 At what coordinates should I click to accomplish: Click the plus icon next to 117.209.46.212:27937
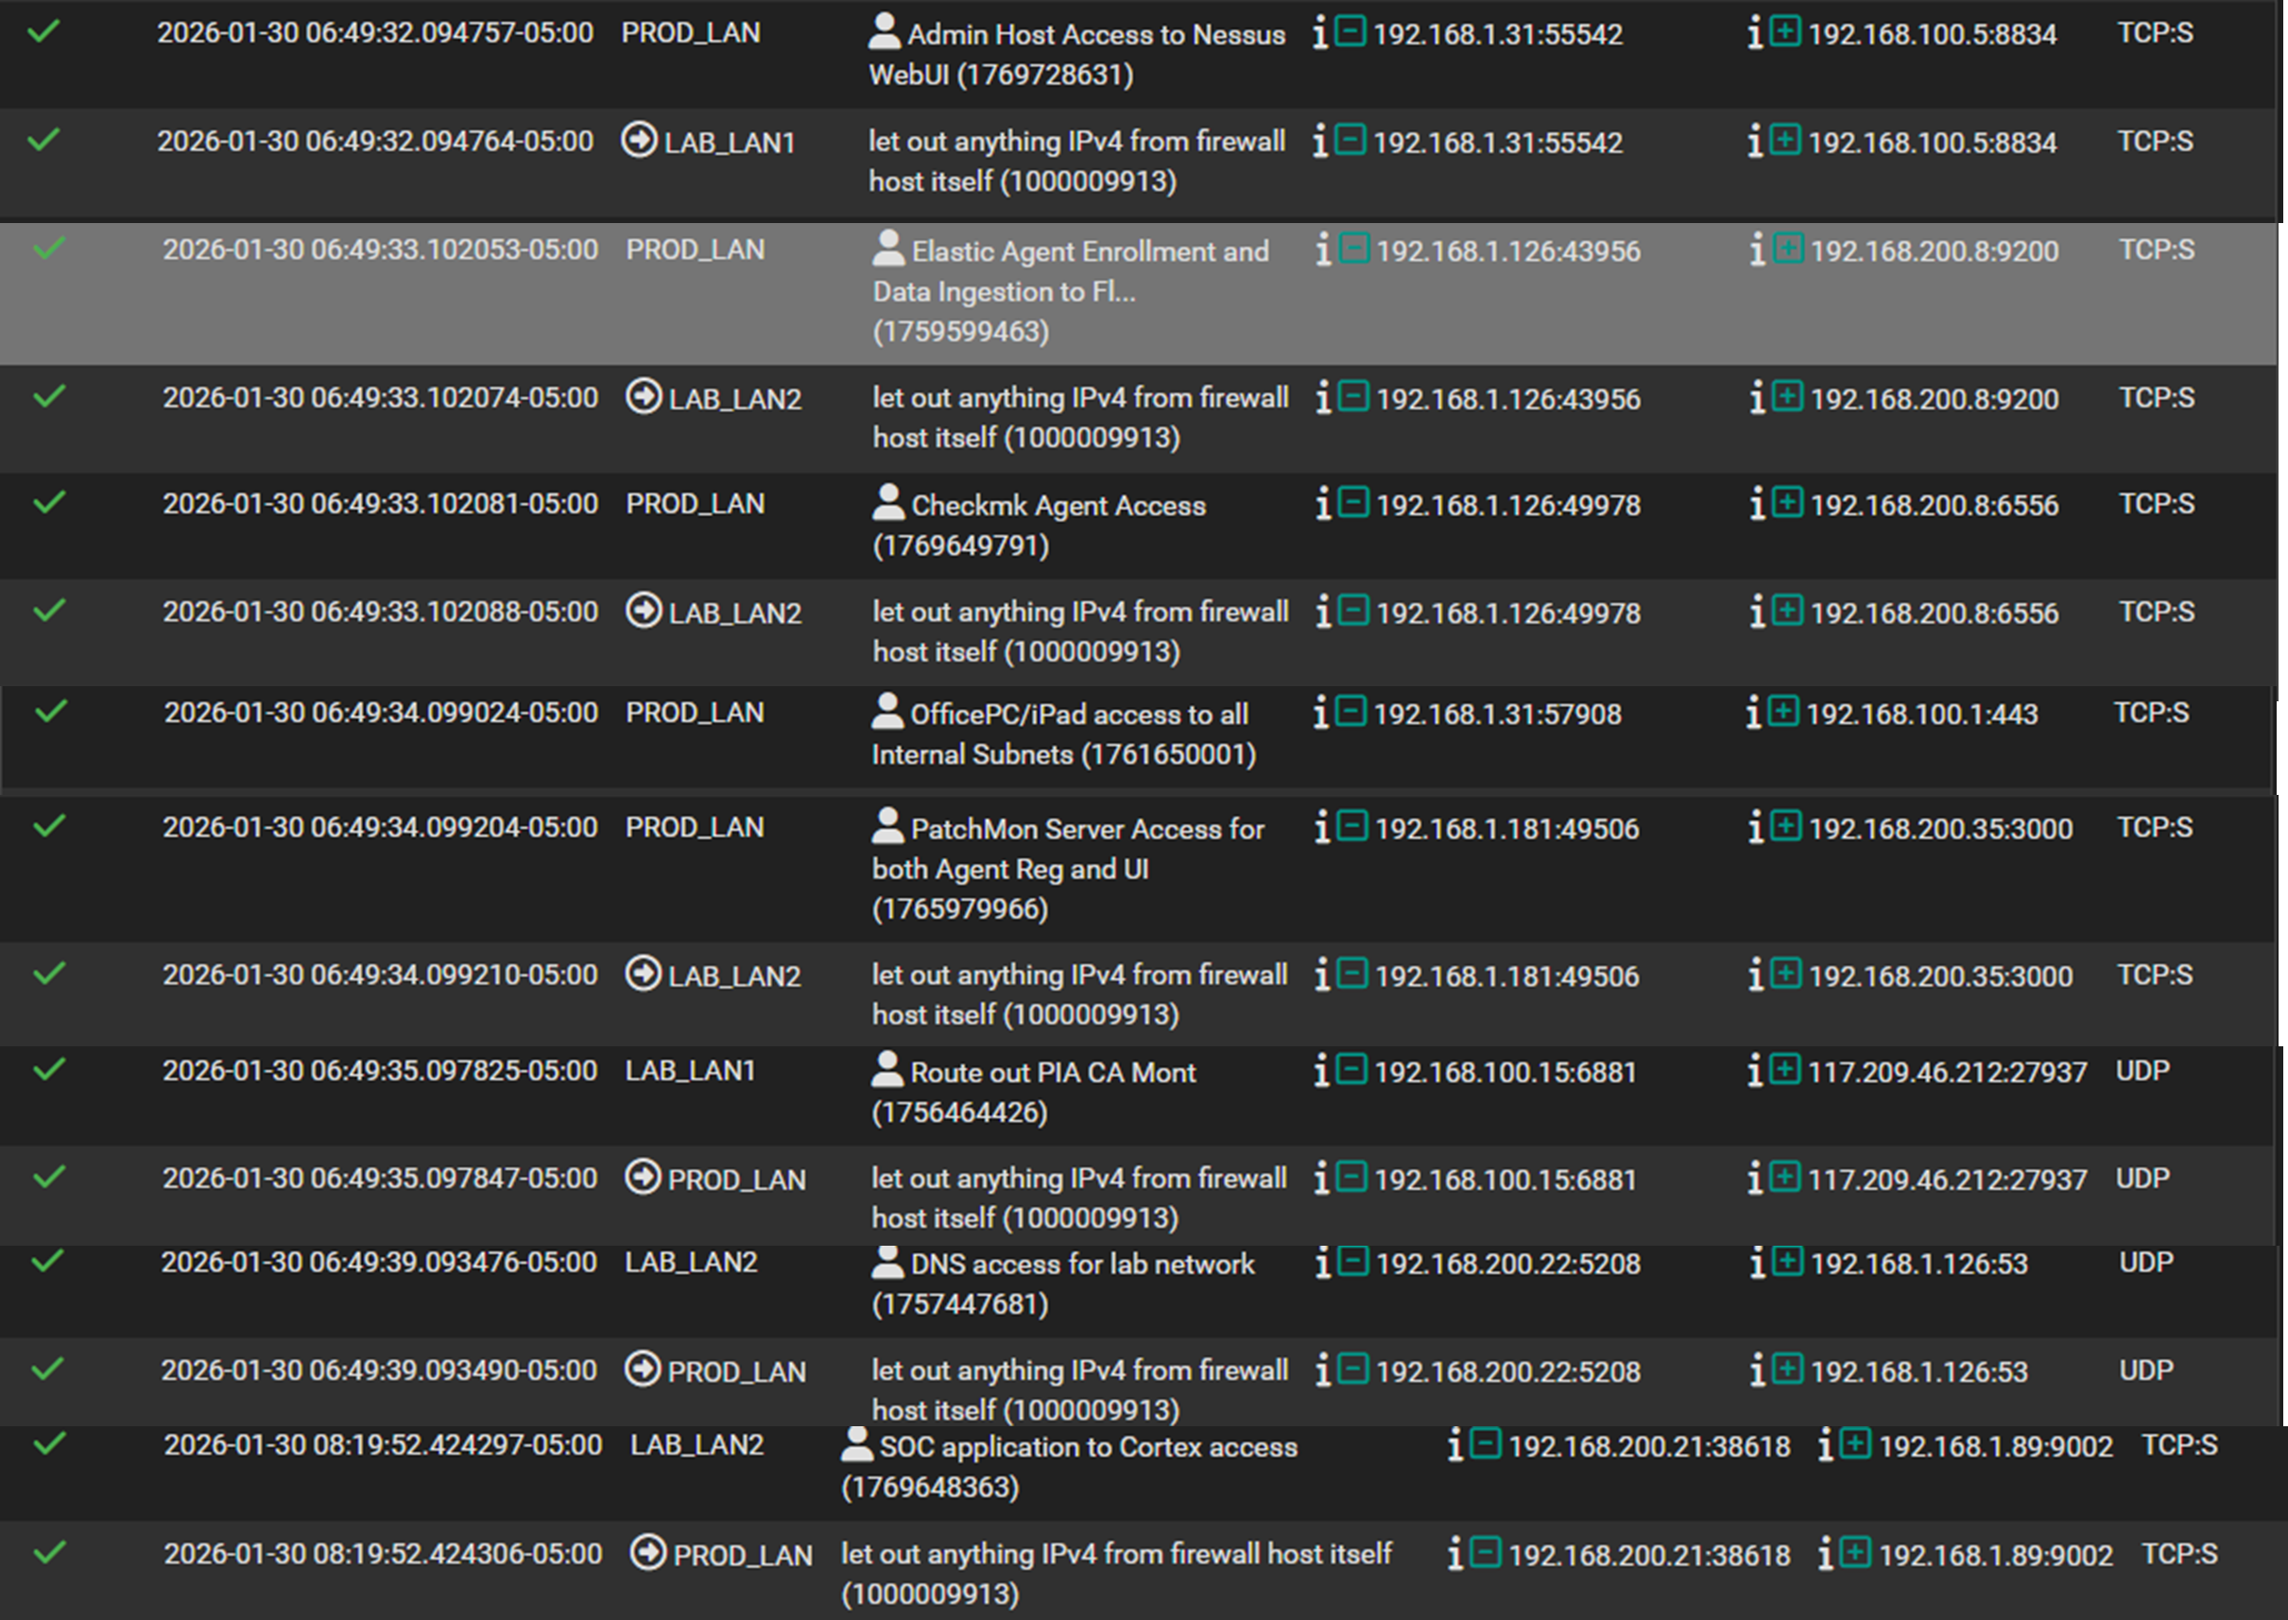tap(1784, 1070)
